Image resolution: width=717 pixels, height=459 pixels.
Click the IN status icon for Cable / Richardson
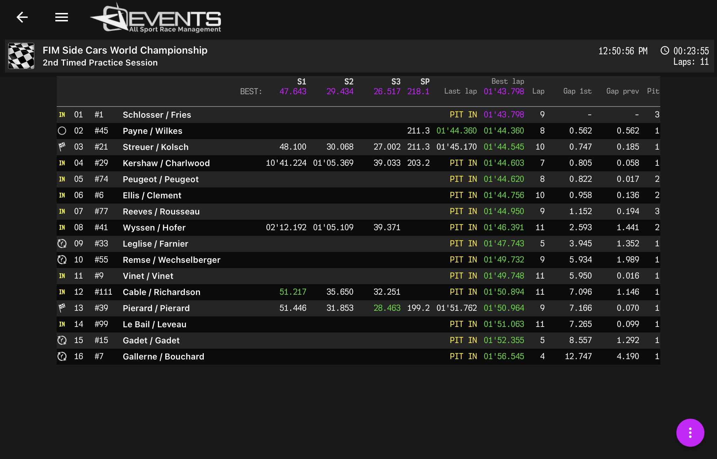62,292
